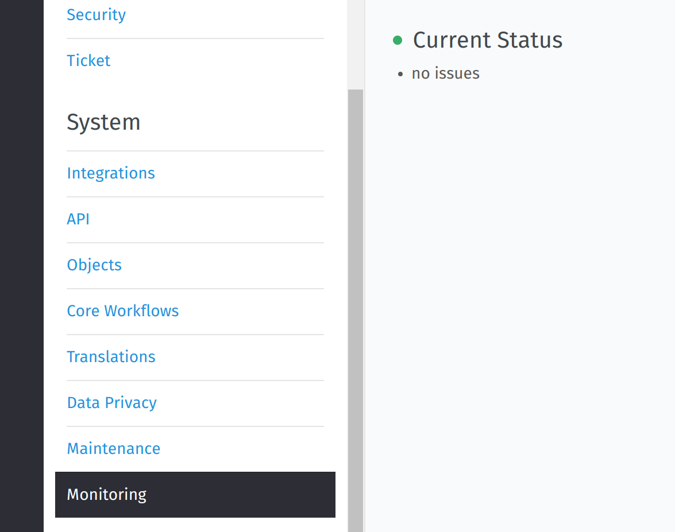The height and width of the screenshot is (532, 675).
Task: Click the Current Status heading
Action: pos(487,40)
